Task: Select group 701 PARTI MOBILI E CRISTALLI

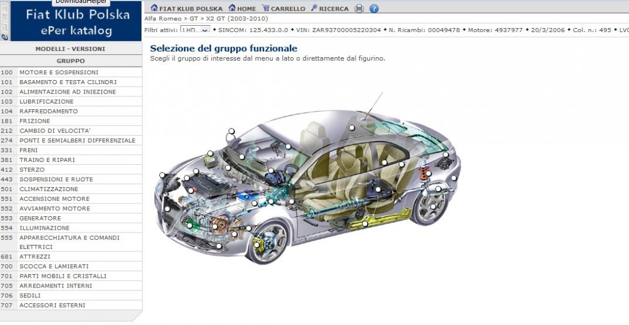Action: (x=71, y=276)
